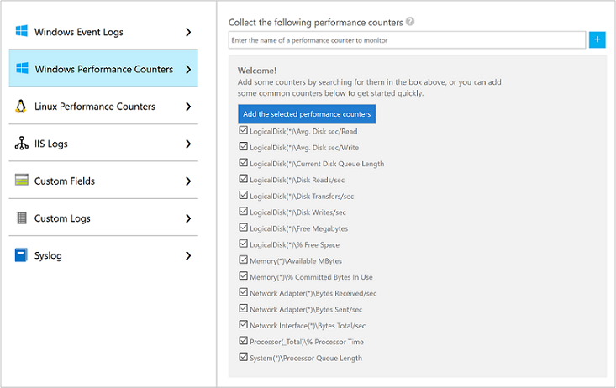
Task: Expand the Syslog chevron arrow
Action: pyautogui.click(x=188, y=255)
